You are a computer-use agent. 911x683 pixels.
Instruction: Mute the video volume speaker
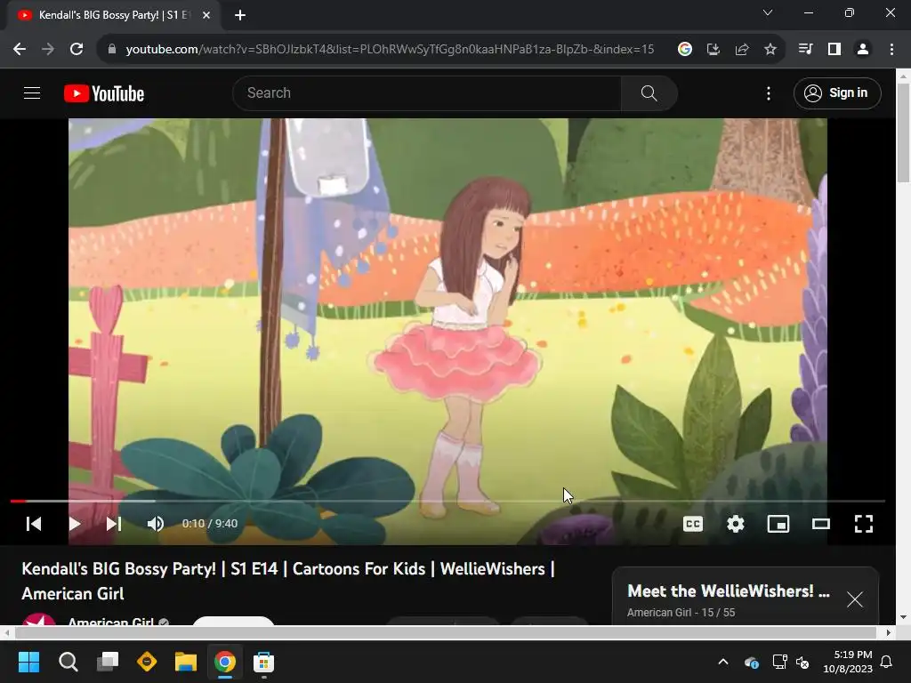click(155, 524)
